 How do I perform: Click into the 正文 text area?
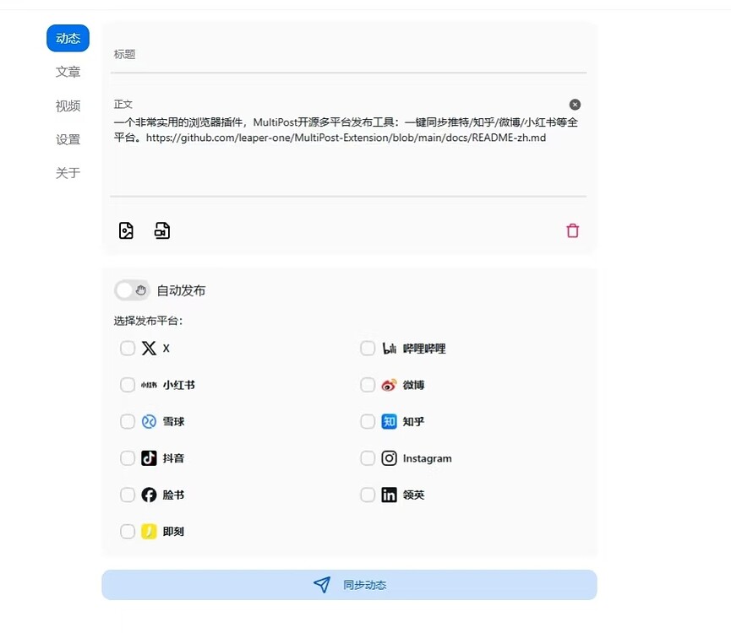348,146
